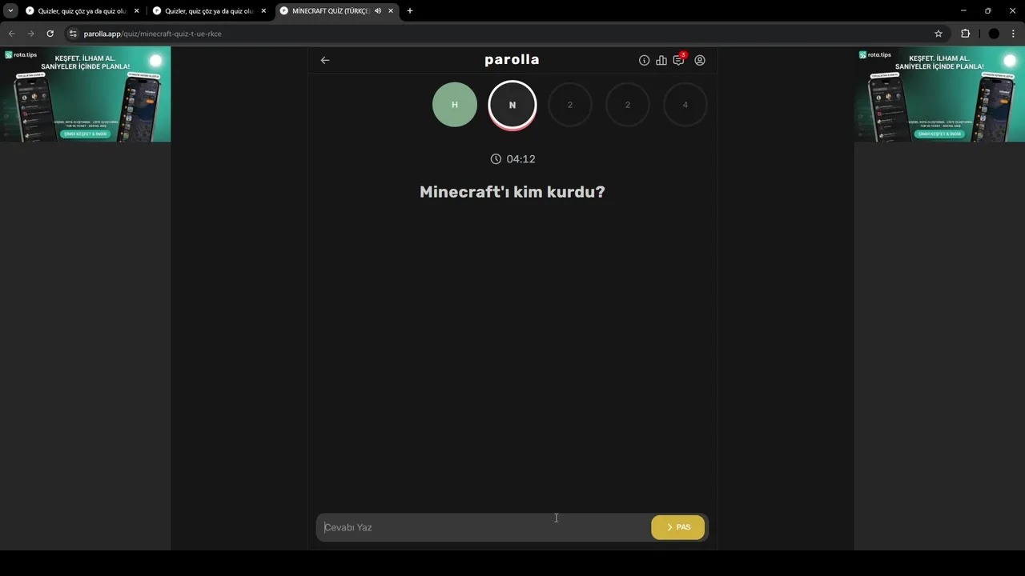Click the clock icon beside the timer
Screen dimensions: 1025x576
(496, 159)
